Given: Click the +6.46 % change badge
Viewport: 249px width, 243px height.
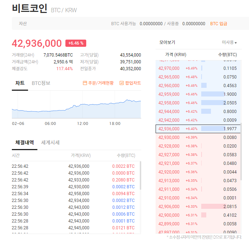Looking at the screenshot, I should coord(76,43).
